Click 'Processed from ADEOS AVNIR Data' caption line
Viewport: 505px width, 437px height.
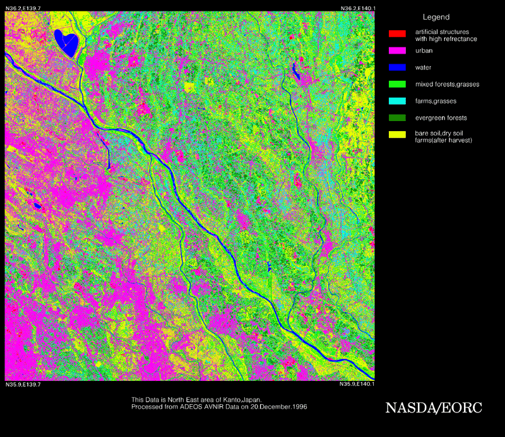pyautogui.click(x=219, y=407)
